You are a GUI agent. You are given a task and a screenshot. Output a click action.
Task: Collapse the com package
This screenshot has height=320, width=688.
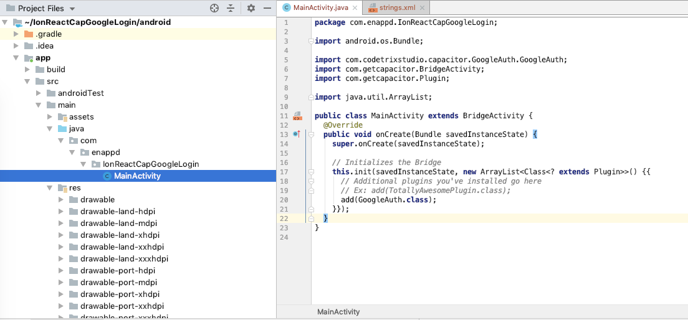pos(60,141)
